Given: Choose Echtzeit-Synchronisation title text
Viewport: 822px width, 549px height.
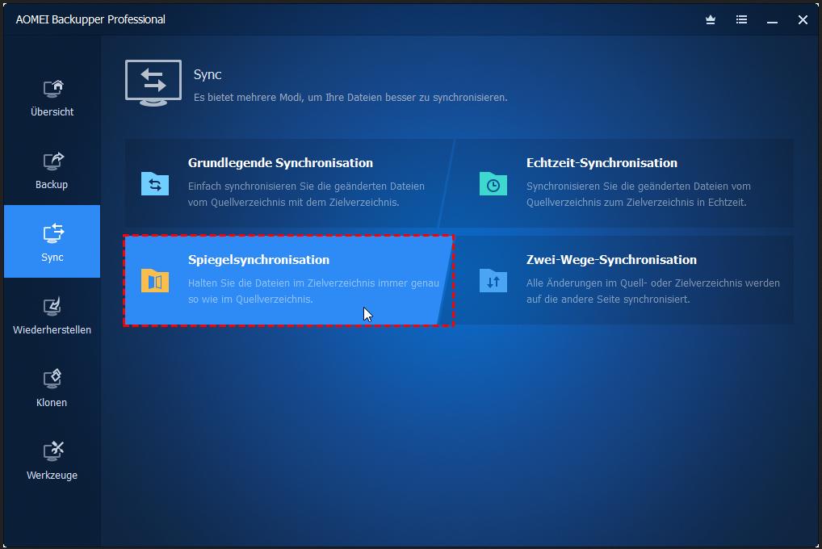Looking at the screenshot, I should pos(602,163).
